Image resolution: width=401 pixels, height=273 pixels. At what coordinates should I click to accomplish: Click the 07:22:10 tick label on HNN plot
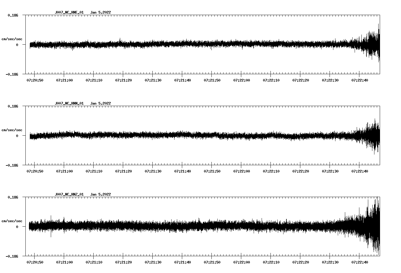(x=271, y=171)
